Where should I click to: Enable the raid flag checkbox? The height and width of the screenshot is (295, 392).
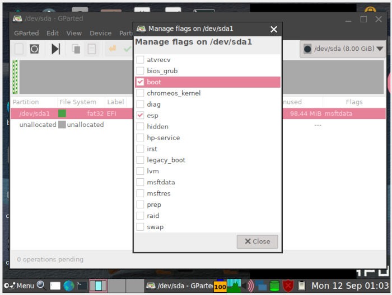(x=140, y=216)
